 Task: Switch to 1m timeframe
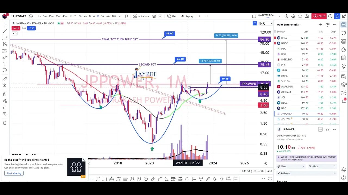39,16
